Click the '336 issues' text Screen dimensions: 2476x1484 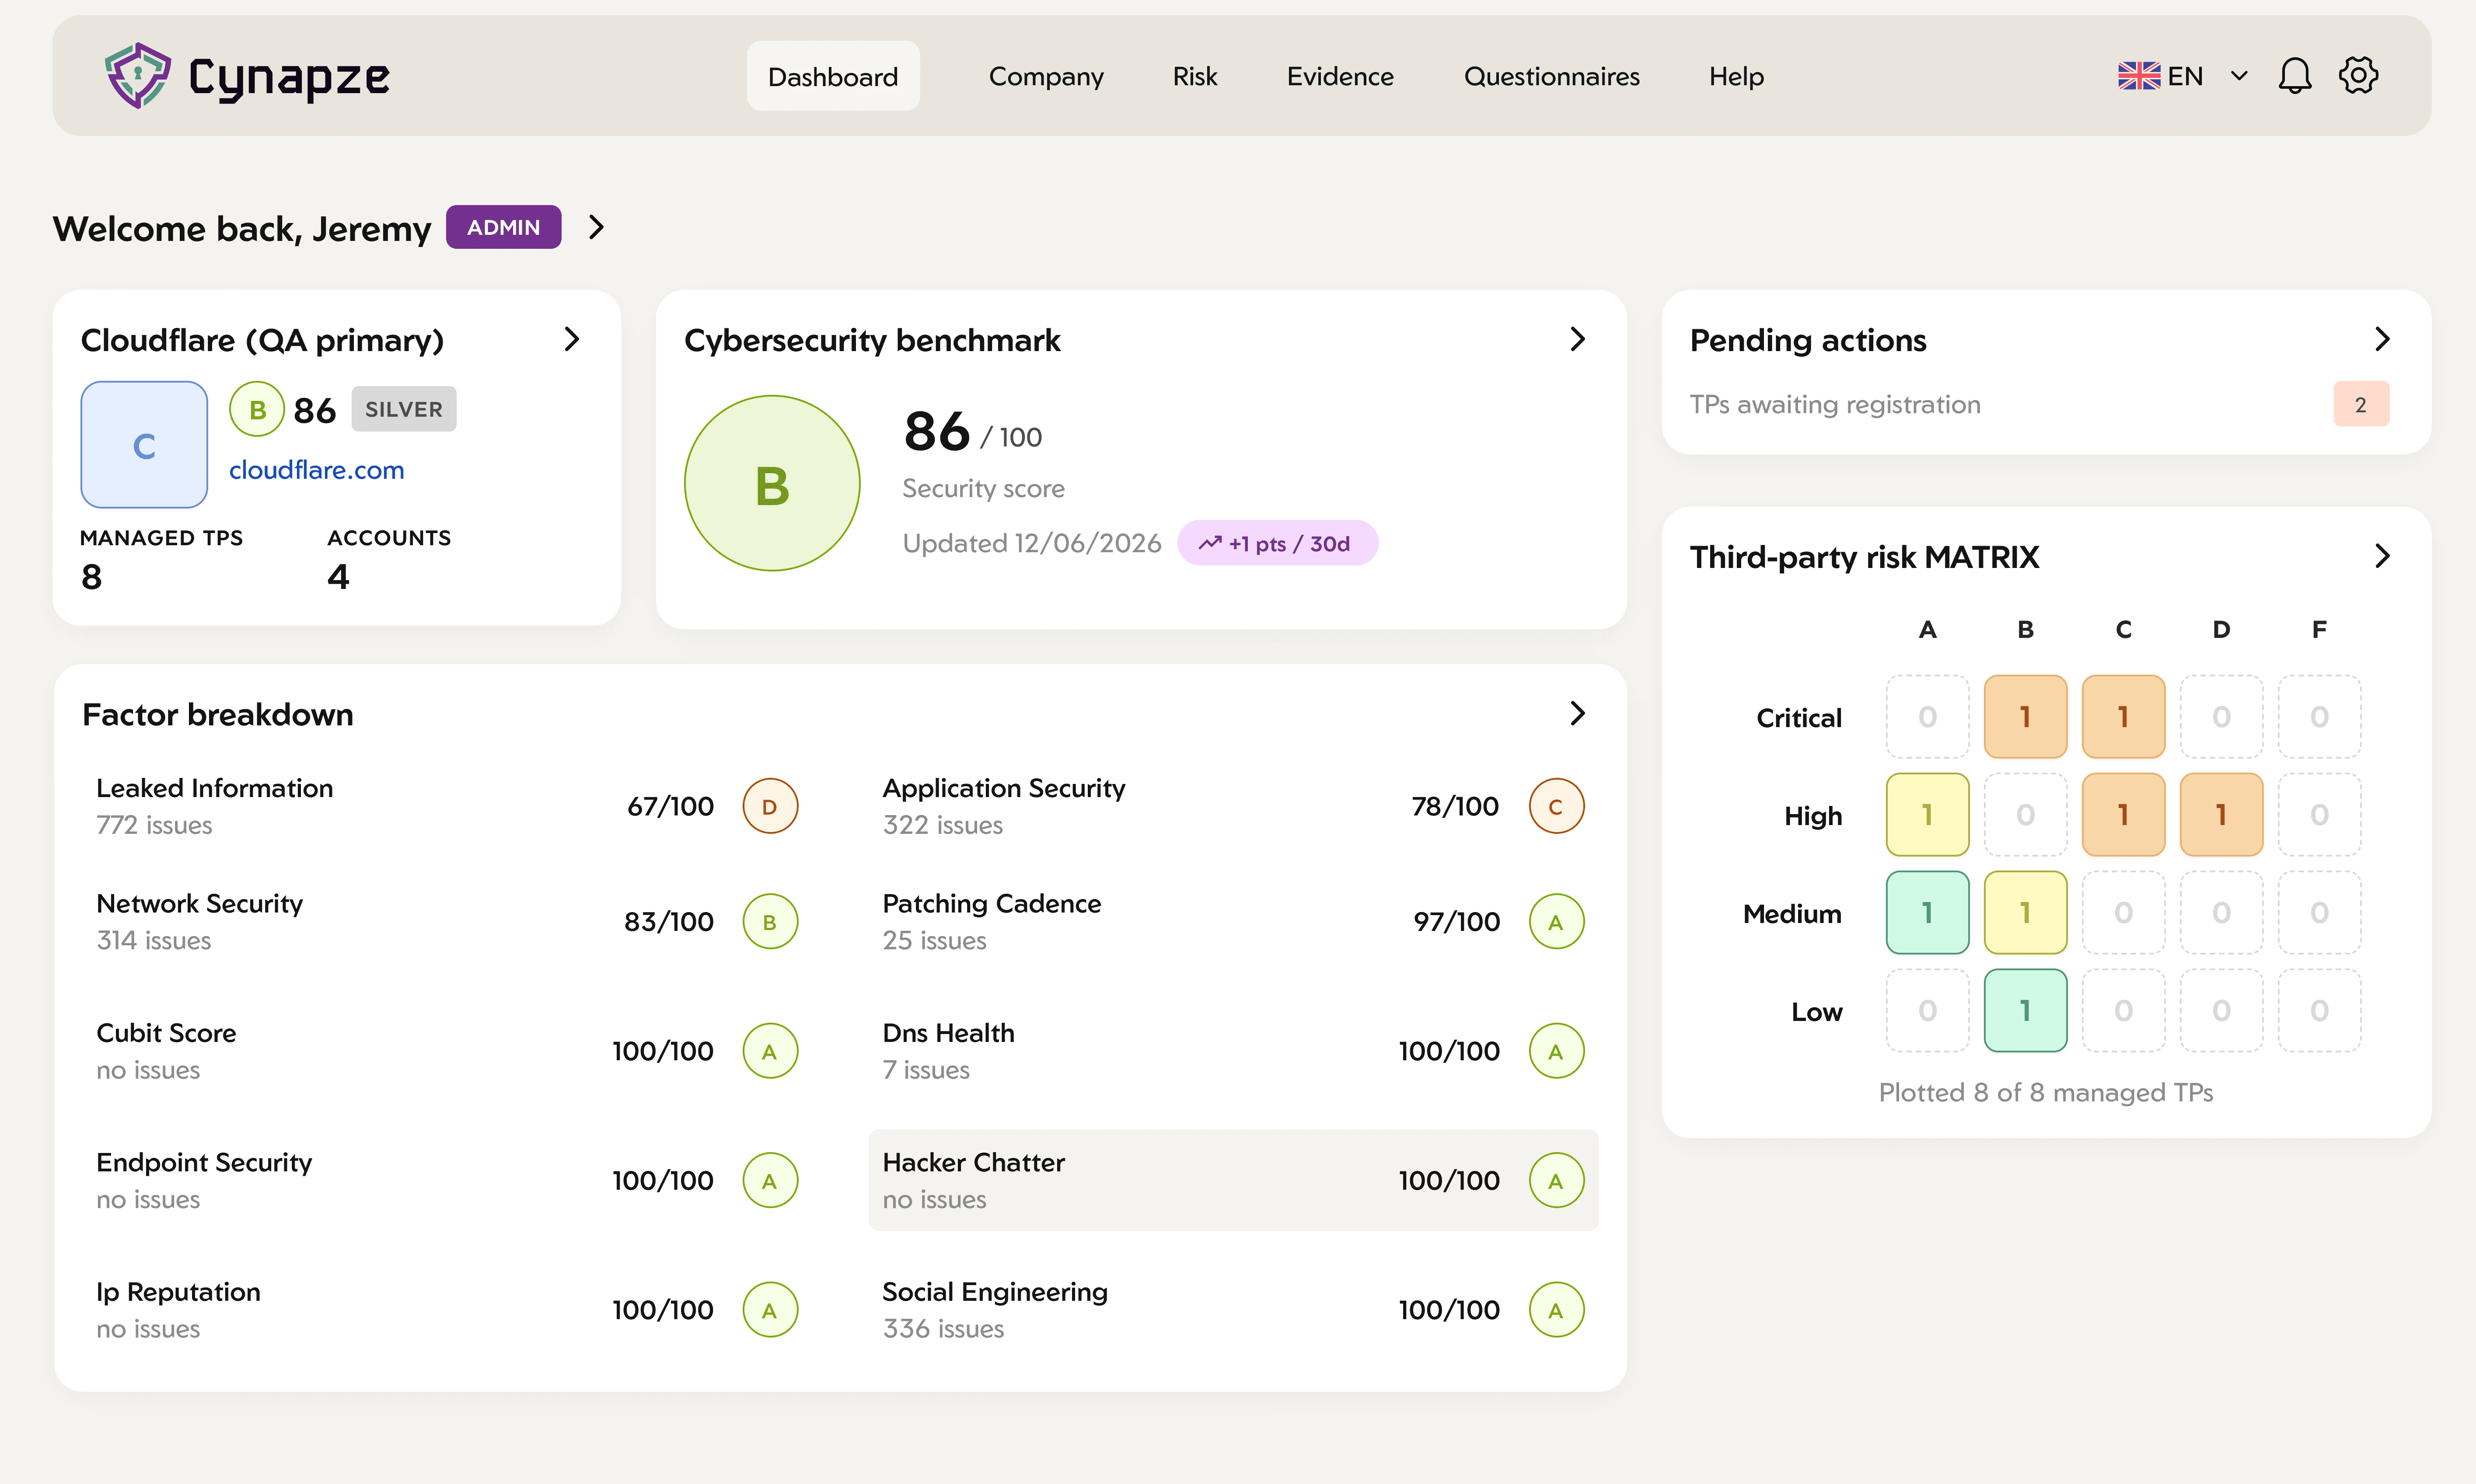[x=943, y=1329]
